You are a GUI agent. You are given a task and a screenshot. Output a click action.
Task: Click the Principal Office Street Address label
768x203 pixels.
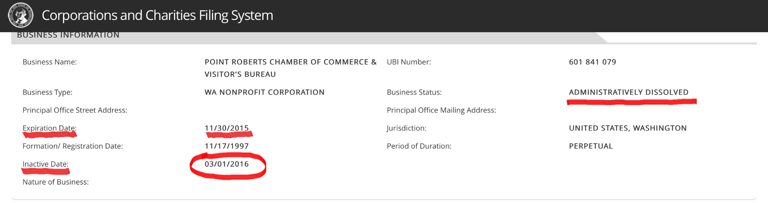click(74, 110)
